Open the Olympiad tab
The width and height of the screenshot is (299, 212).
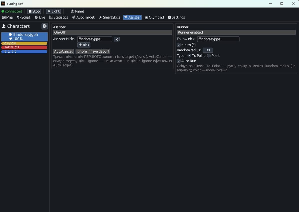coord(154,17)
